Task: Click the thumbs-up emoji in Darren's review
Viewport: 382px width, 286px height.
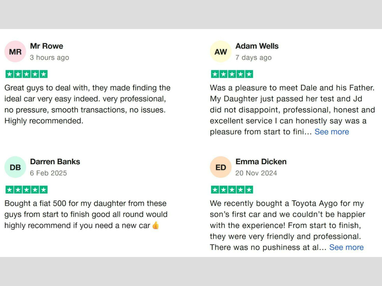Action: pyautogui.click(x=156, y=225)
